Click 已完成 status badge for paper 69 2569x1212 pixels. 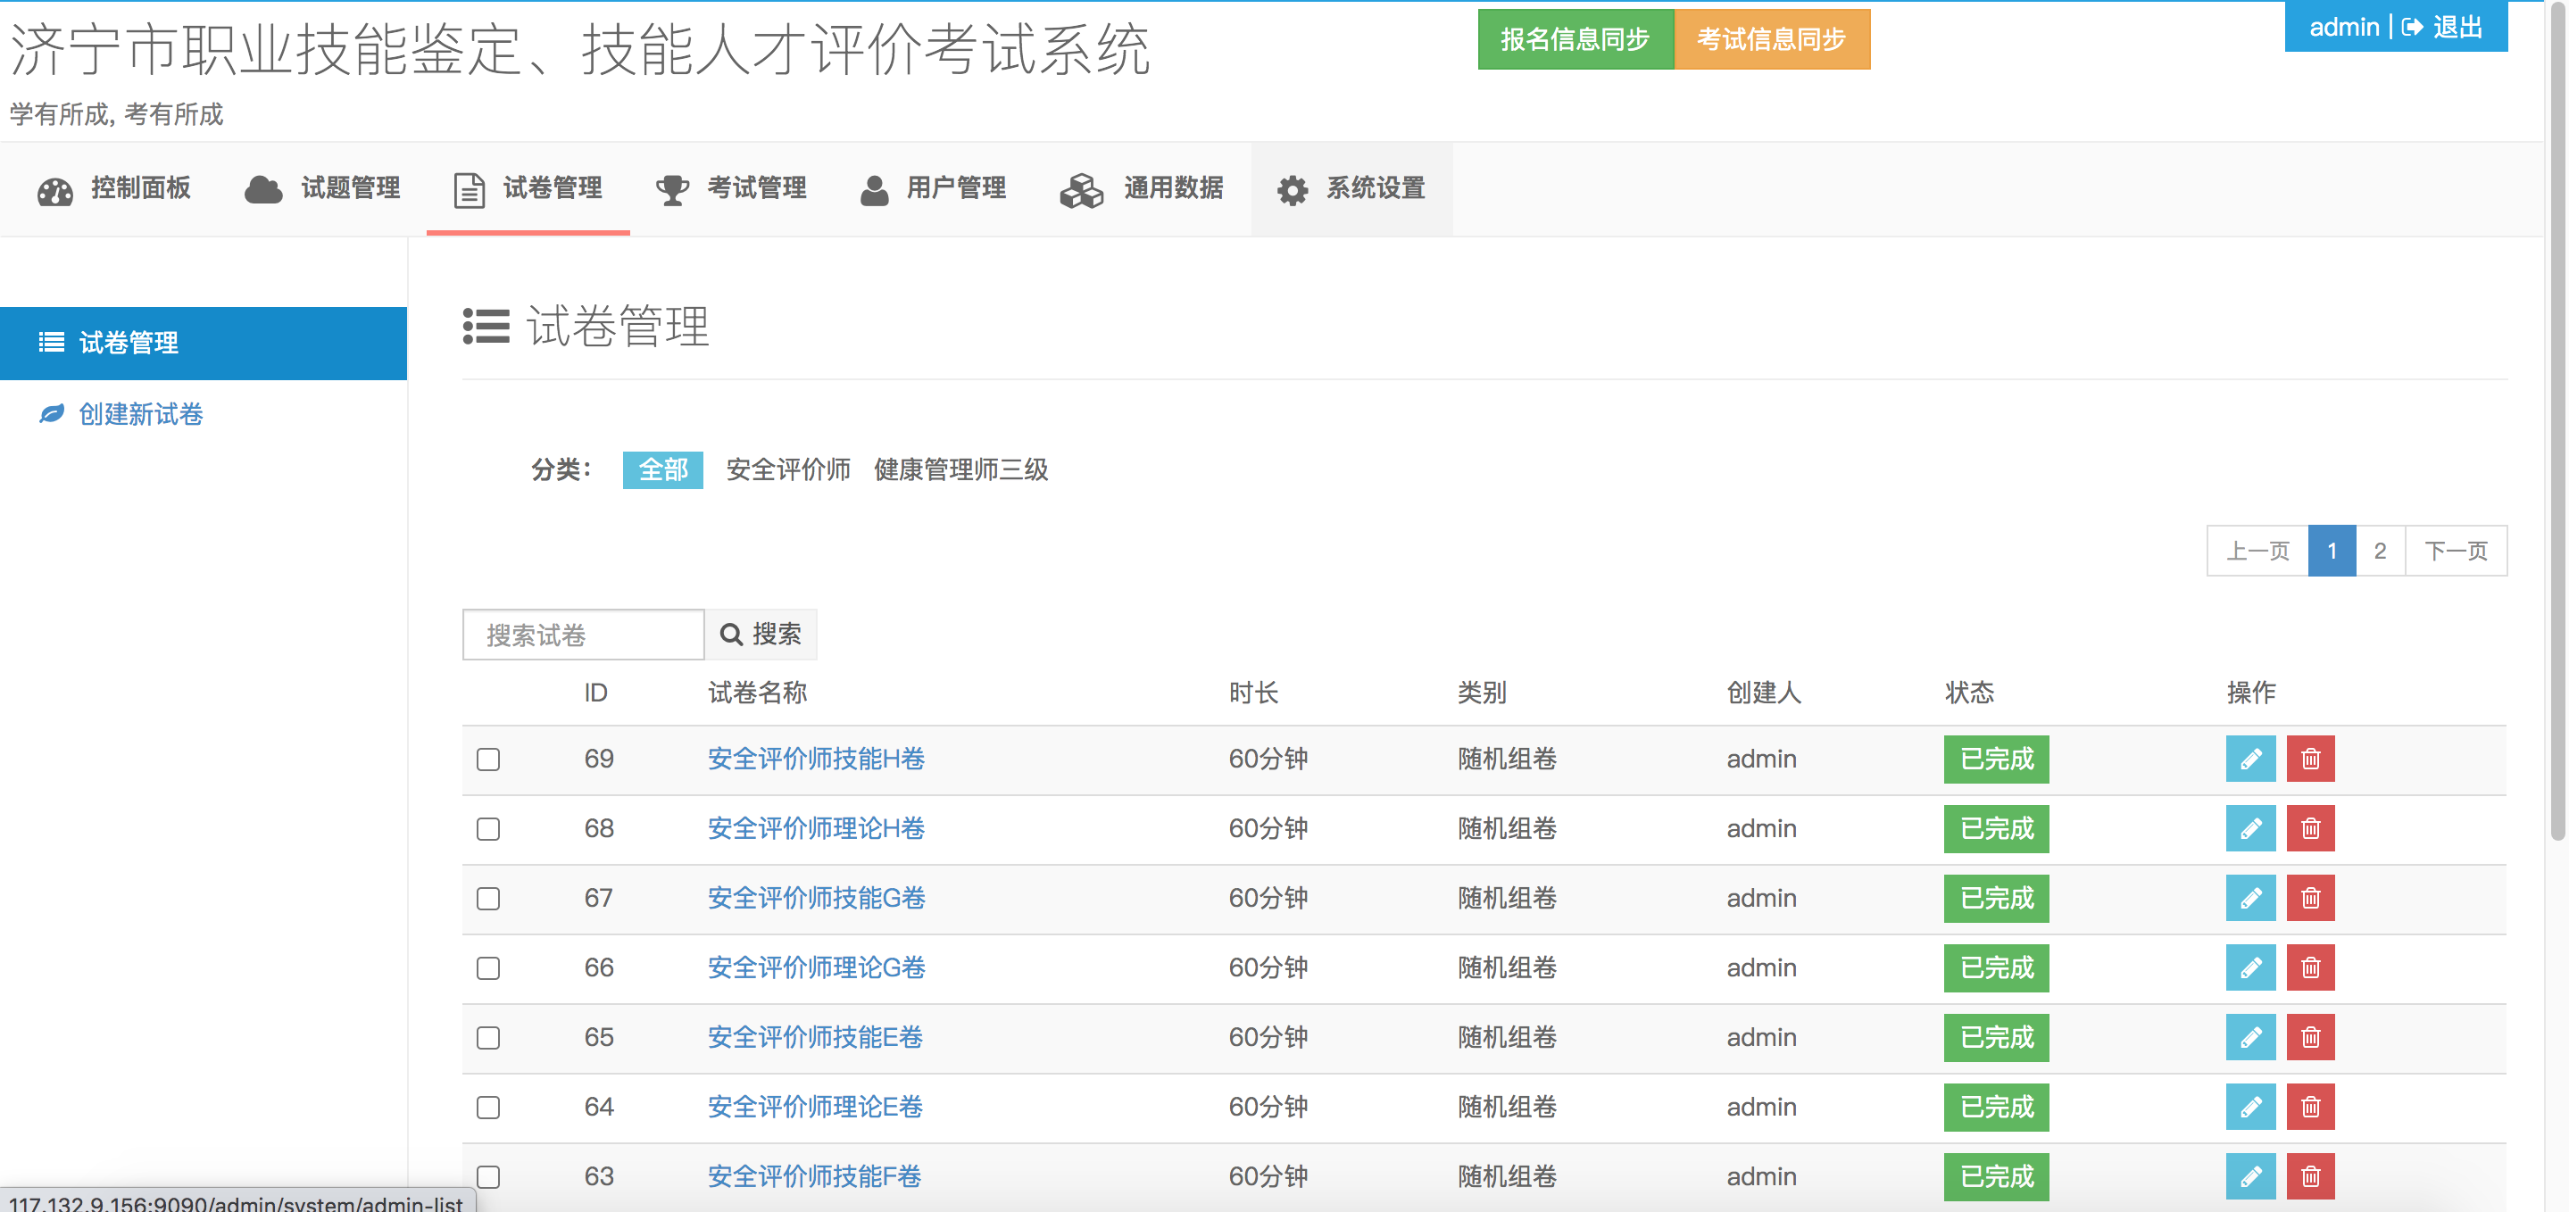pos(1997,760)
